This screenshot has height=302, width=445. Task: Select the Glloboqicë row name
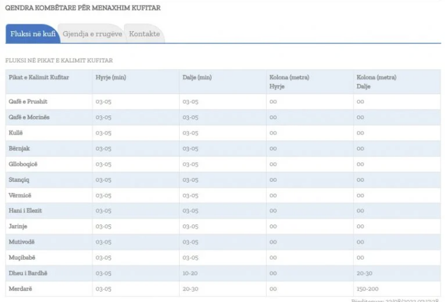[x=23, y=164]
